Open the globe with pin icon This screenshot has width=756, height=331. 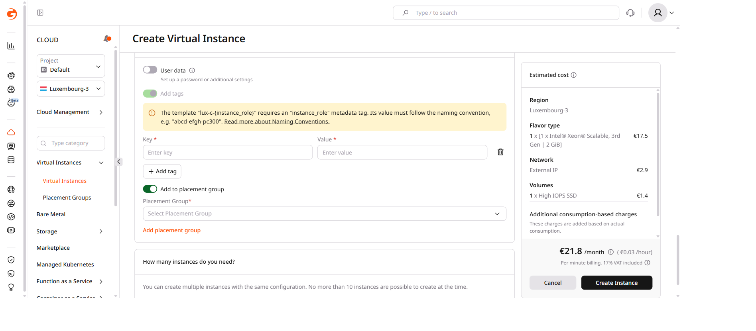pos(11,190)
